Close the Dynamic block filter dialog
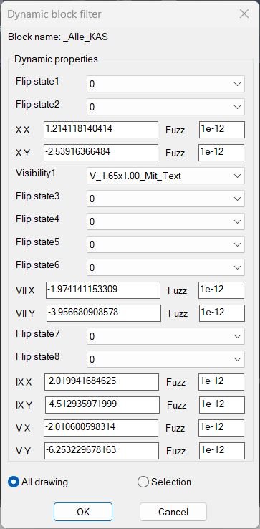 coord(244,14)
